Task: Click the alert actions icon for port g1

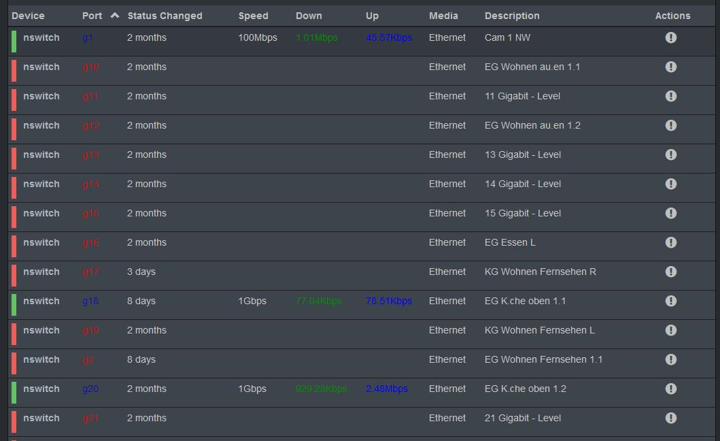Action: click(670, 37)
